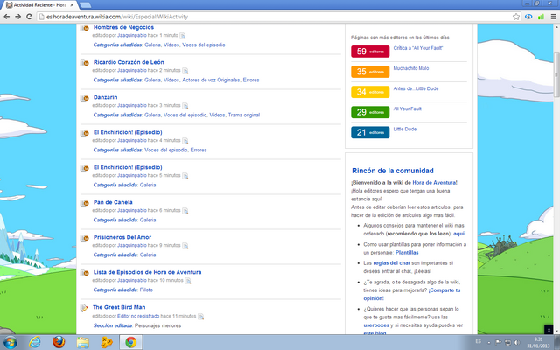Open 'Actores de voz Originales' category
Image resolution: width=560 pixels, height=350 pixels.
tap(212, 80)
